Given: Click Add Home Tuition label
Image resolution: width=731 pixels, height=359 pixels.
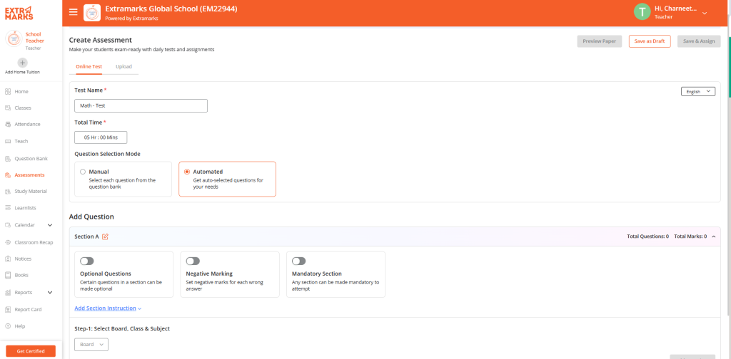Looking at the screenshot, I should (x=22, y=72).
